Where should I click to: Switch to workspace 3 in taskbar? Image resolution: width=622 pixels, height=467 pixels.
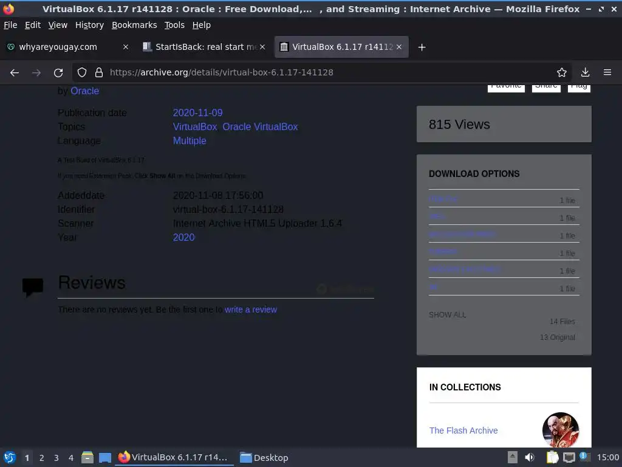tap(56, 458)
